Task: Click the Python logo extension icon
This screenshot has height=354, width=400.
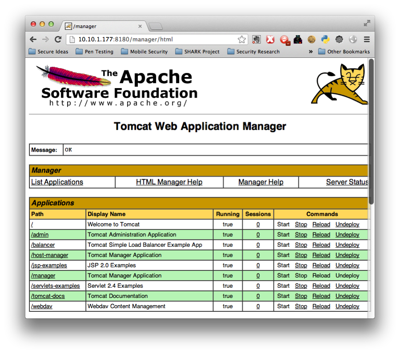Action: 325,40
